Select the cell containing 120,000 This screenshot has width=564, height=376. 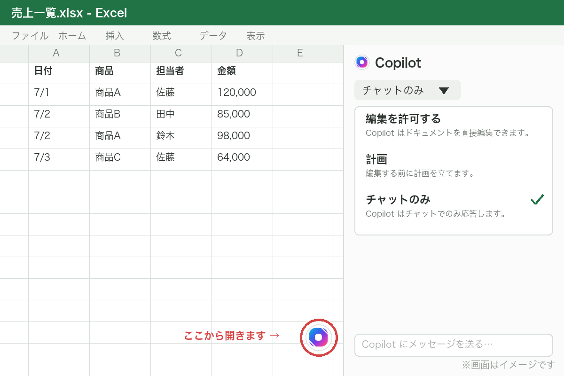pos(242,94)
